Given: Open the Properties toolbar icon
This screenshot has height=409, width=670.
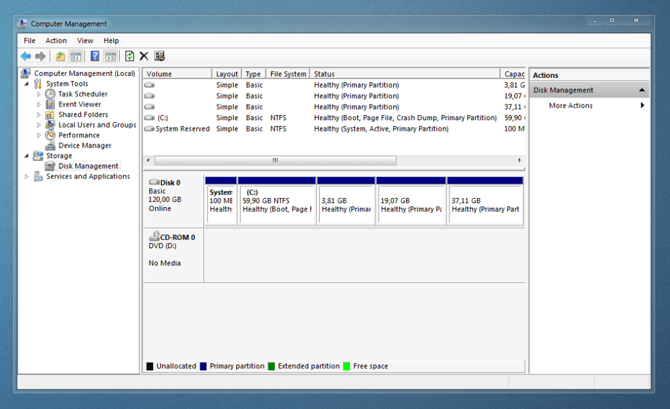Looking at the screenshot, I should [x=160, y=56].
